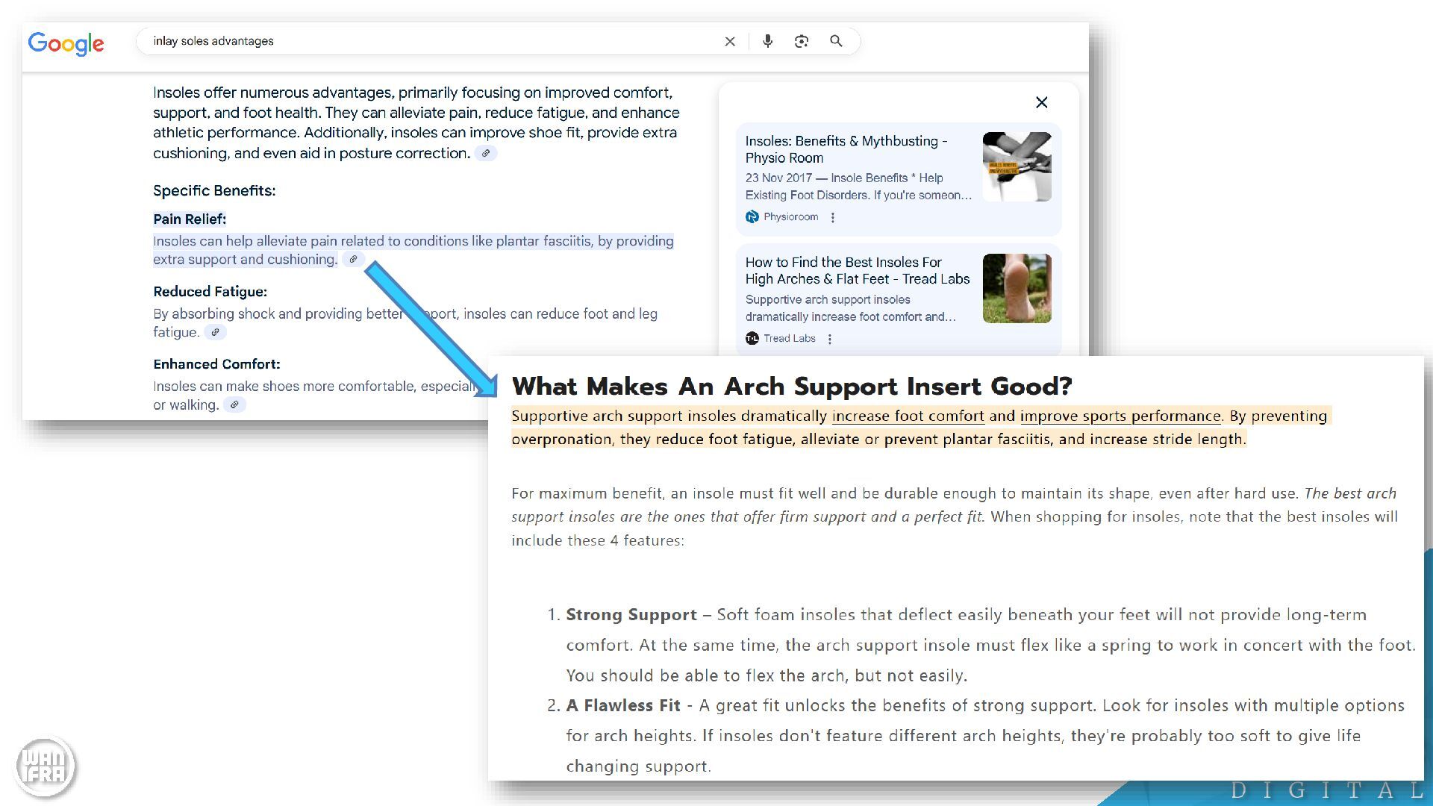Open source link after intro summary paragraph
The width and height of the screenshot is (1433, 806).
486,153
